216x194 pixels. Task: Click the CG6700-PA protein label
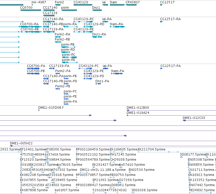point(36,66)
